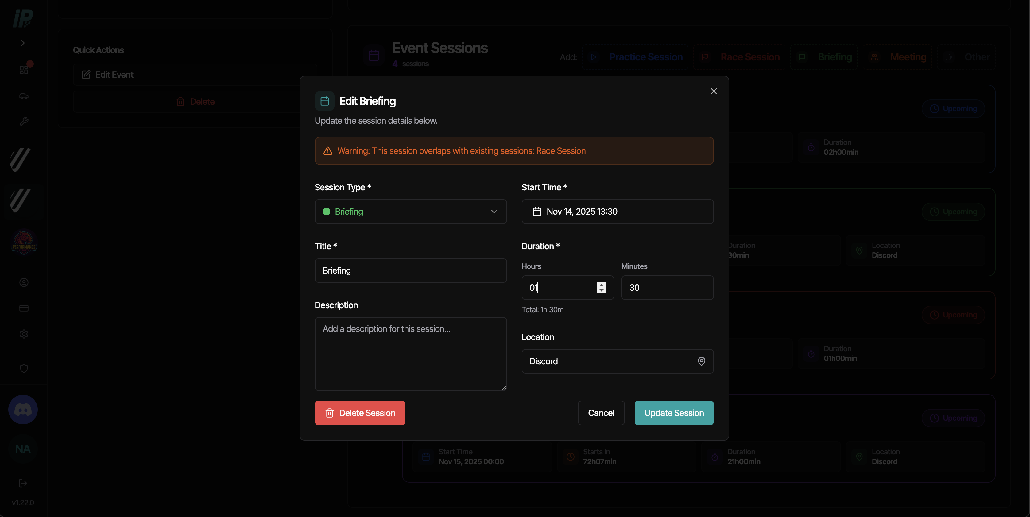Open the car icon in sidebar
Screen dimensions: 1030x517
coord(24,96)
